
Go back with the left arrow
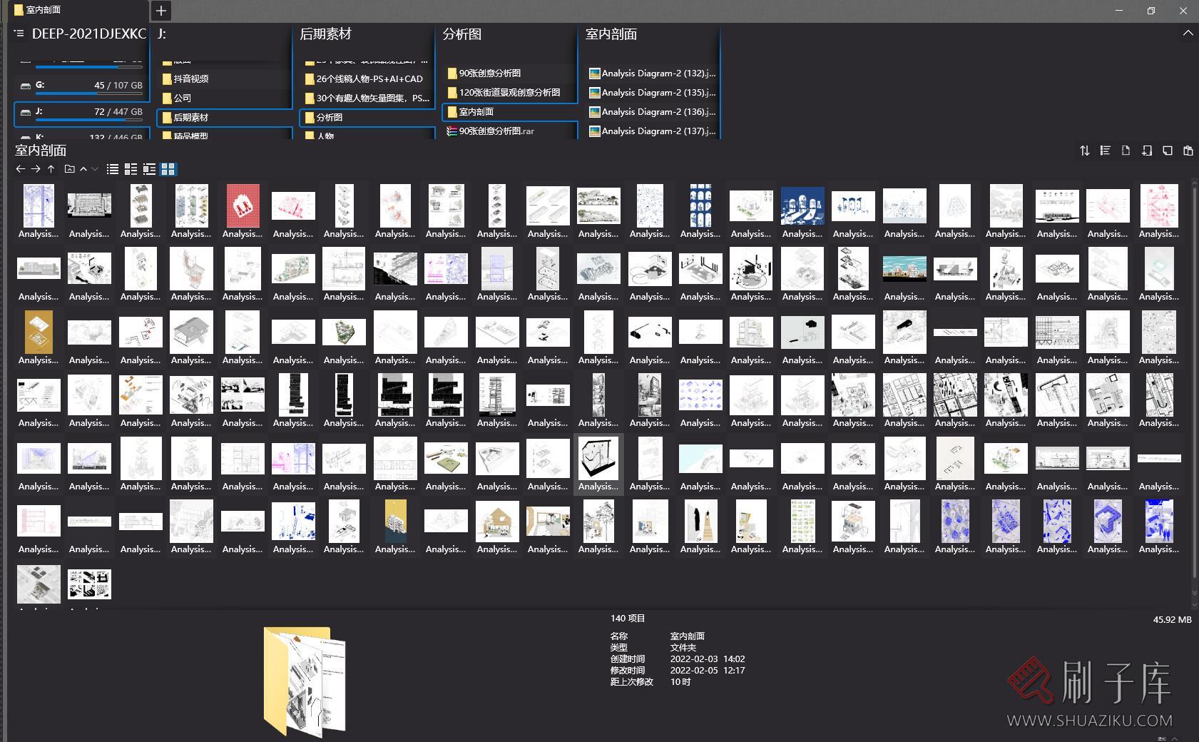(20, 169)
